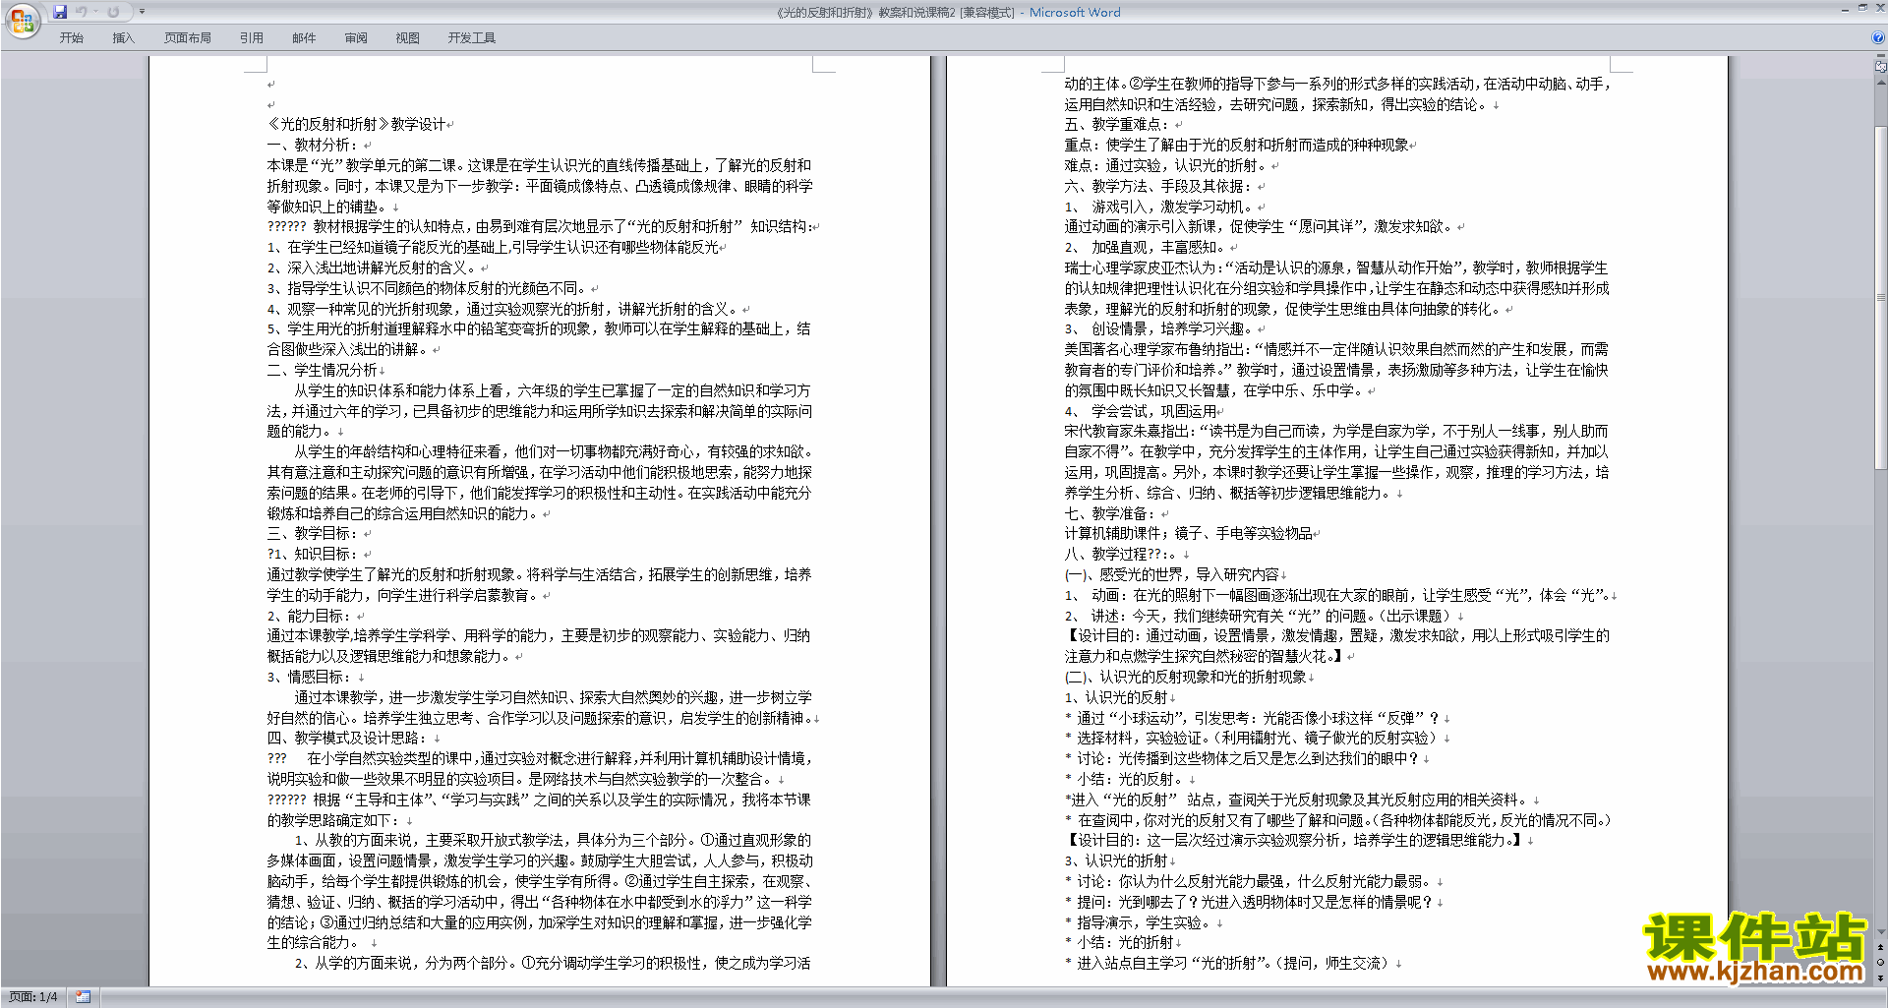Click heading 五、教学重难点

pos(1117,124)
